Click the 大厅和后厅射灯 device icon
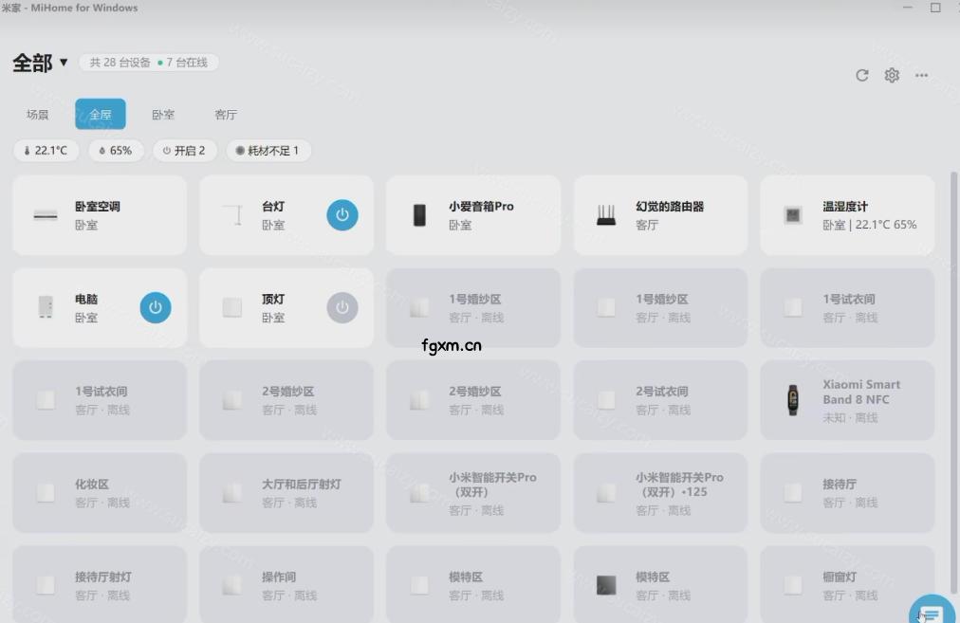960x623 pixels. pos(232,493)
